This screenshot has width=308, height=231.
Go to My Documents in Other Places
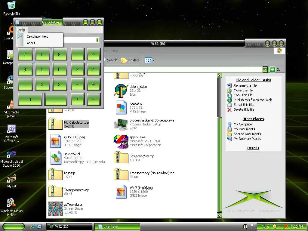coord(244,129)
